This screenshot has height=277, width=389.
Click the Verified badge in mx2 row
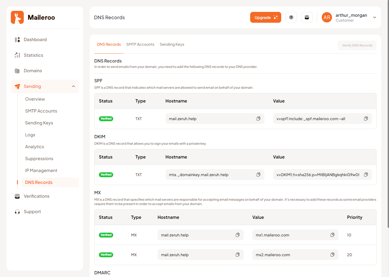[x=106, y=255]
